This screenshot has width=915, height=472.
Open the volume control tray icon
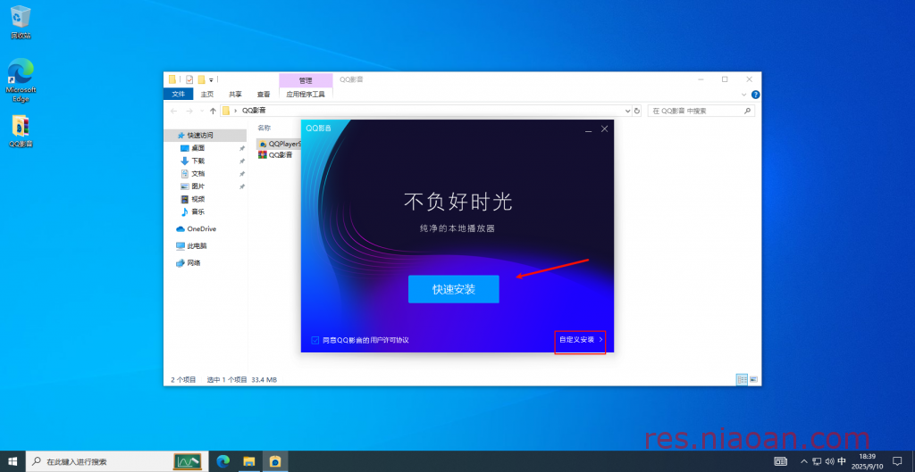pos(829,461)
